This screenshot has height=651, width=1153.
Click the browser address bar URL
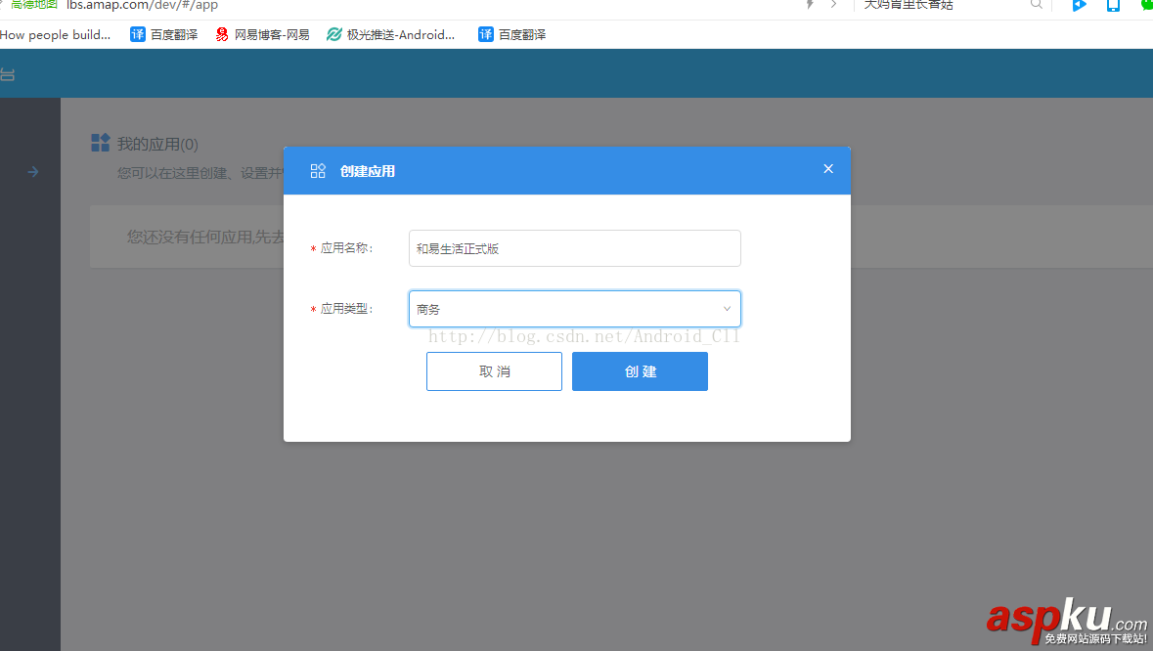point(142,5)
